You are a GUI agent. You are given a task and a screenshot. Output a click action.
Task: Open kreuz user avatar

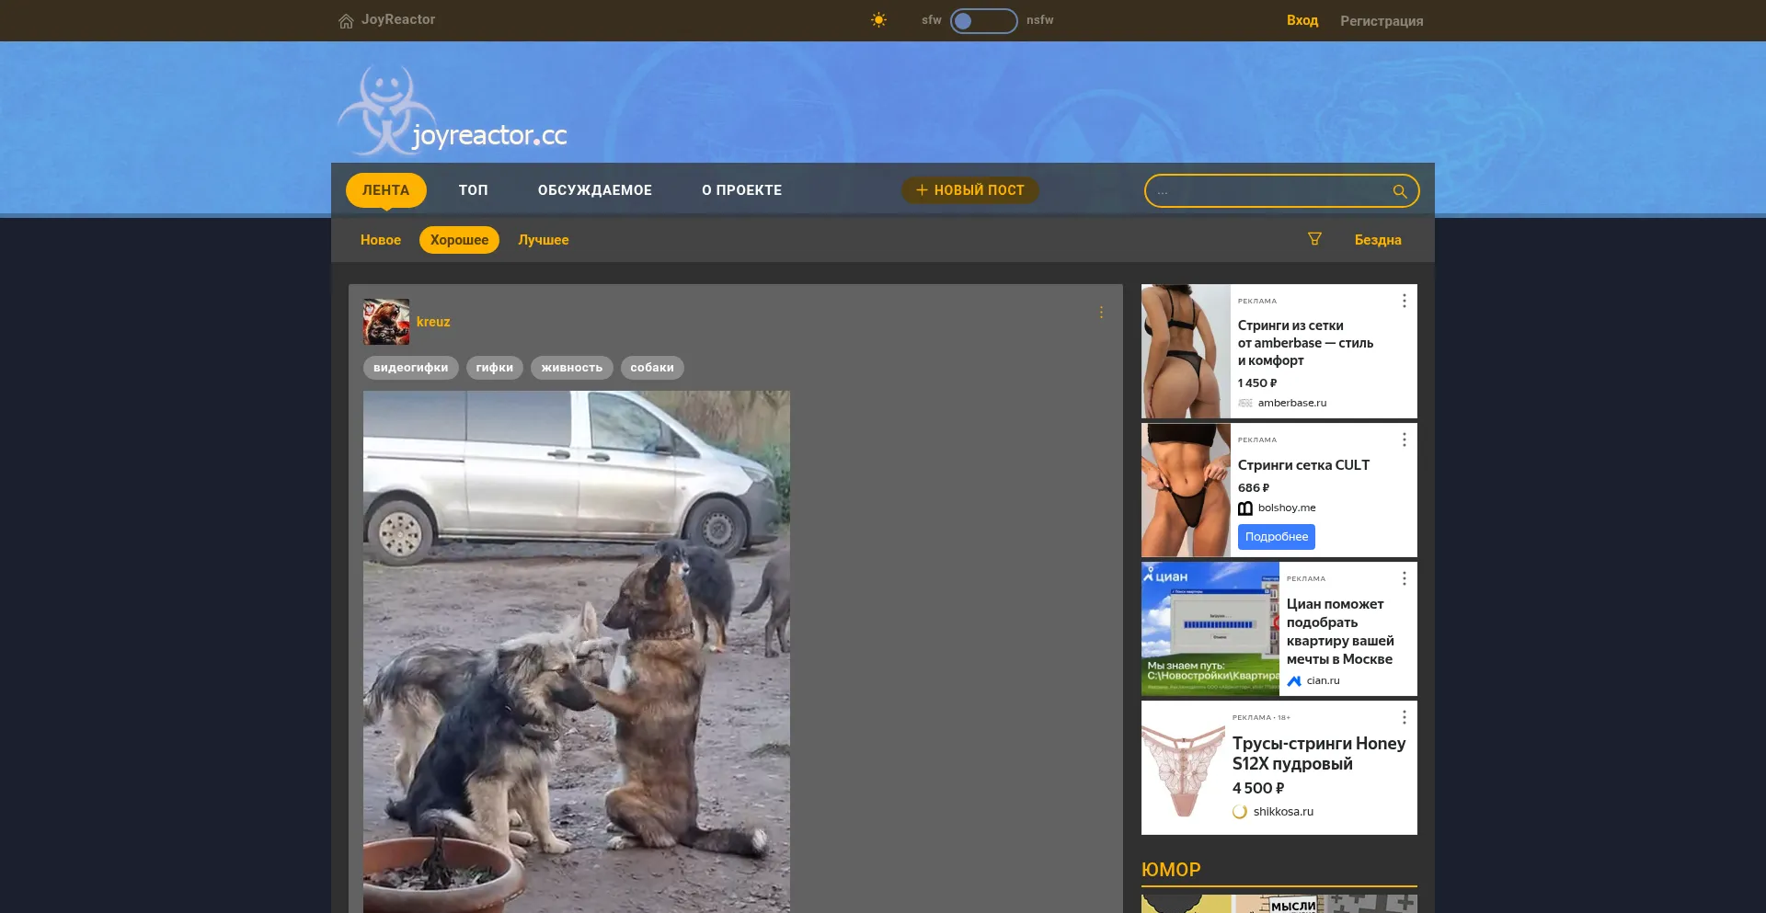[386, 322]
